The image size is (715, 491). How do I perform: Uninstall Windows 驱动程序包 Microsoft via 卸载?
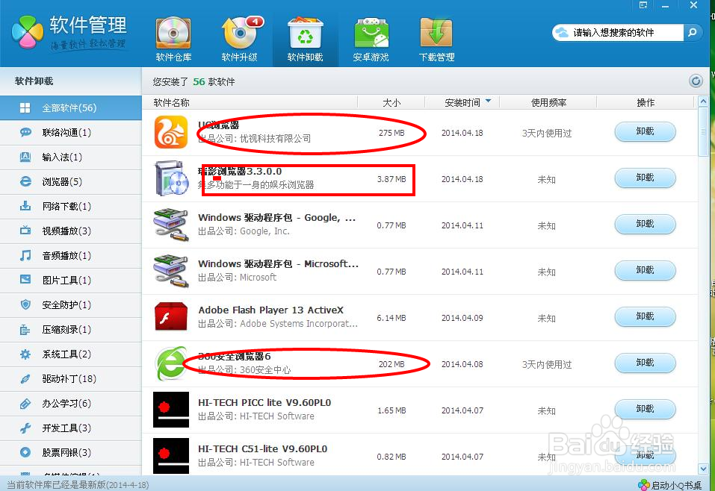[x=645, y=271]
